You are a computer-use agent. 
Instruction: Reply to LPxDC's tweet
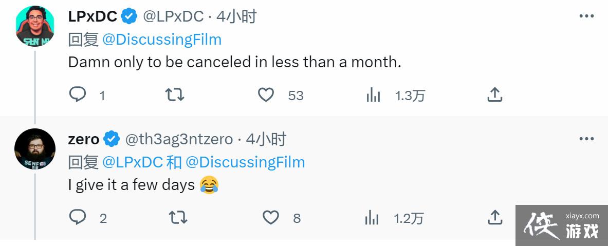click(78, 94)
